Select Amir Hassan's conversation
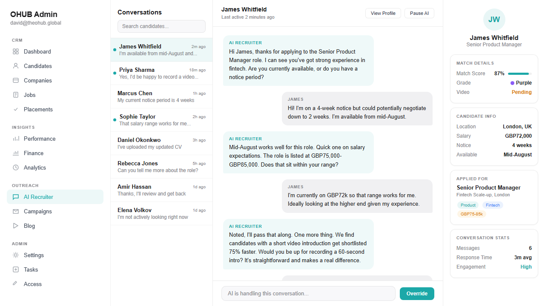This screenshot has width=545, height=306. point(161,190)
